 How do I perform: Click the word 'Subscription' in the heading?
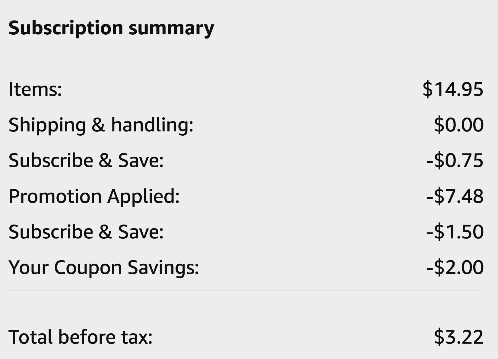(x=66, y=28)
